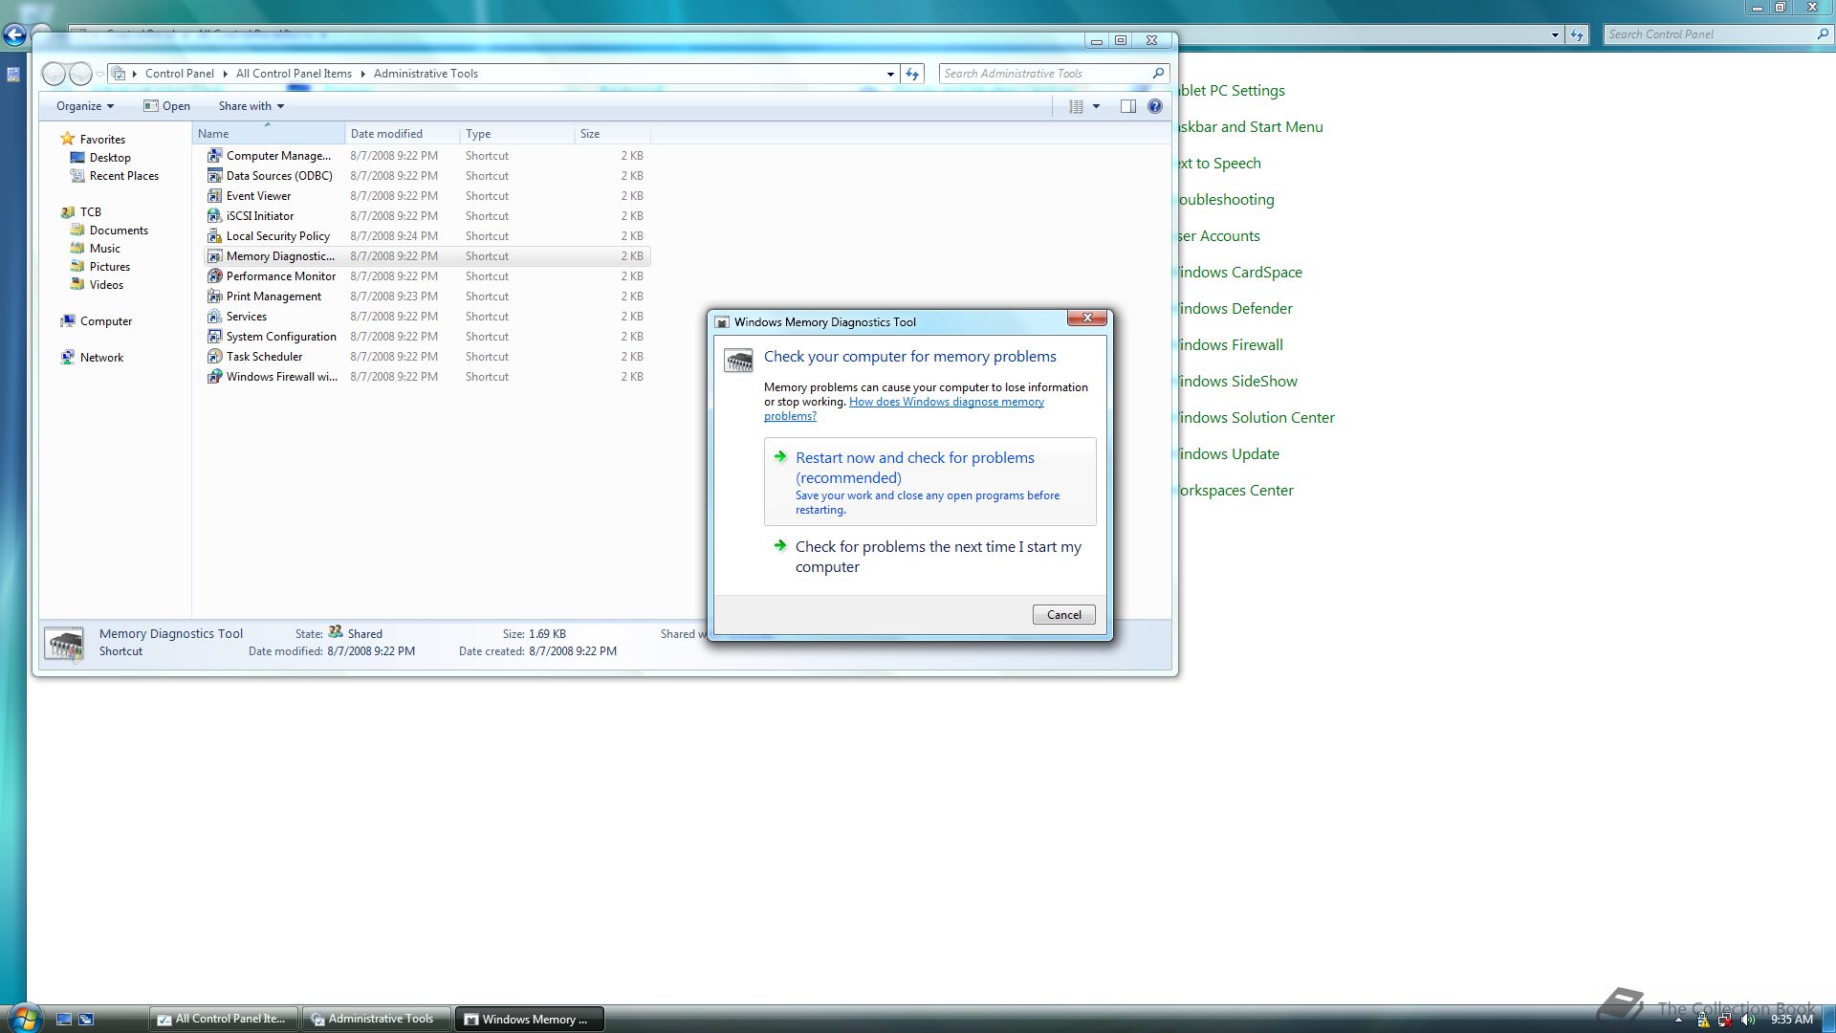Expand the change view options arrow
This screenshot has width=1836, height=1033.
(1097, 106)
